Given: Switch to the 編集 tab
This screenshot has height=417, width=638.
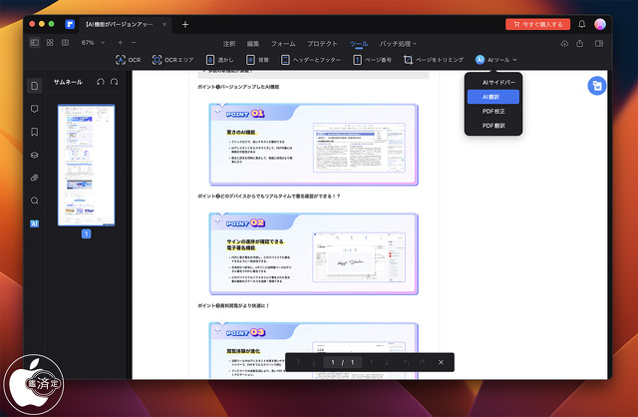Looking at the screenshot, I should pyautogui.click(x=253, y=44).
